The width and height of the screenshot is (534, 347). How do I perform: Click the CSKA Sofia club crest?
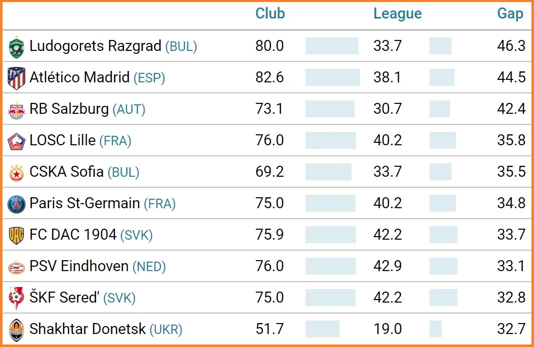16,173
